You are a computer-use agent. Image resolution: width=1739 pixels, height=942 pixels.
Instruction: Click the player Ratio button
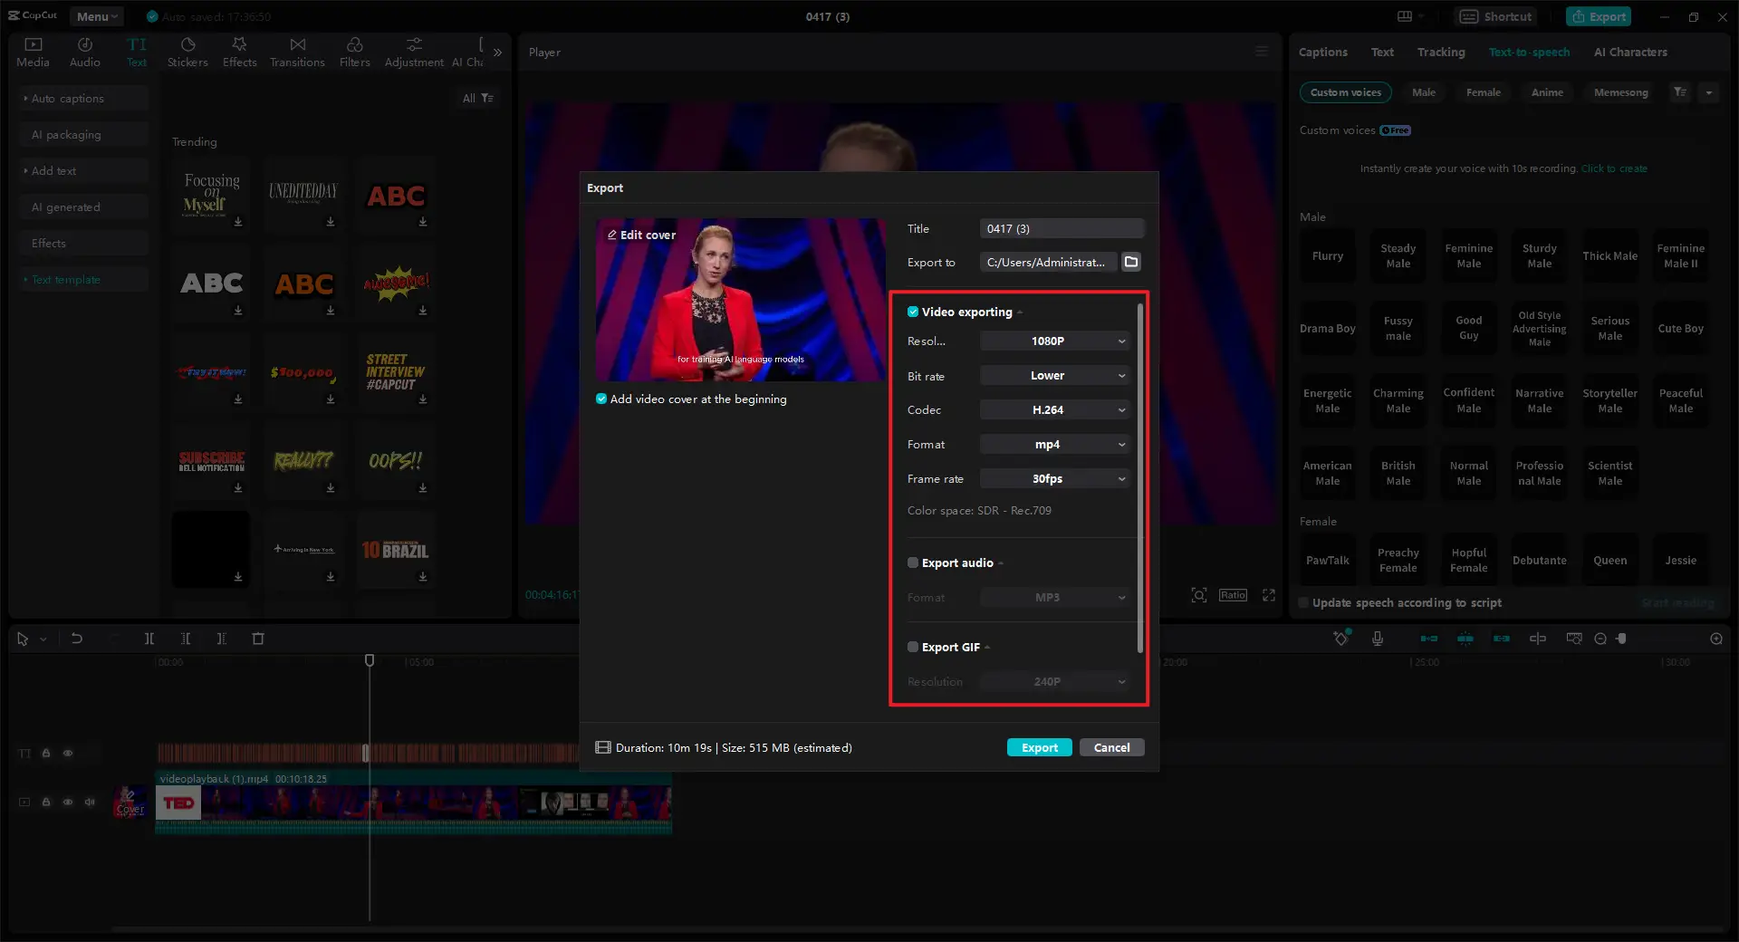pos(1233,595)
